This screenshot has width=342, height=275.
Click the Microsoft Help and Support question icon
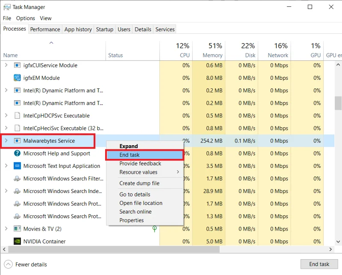click(17, 153)
